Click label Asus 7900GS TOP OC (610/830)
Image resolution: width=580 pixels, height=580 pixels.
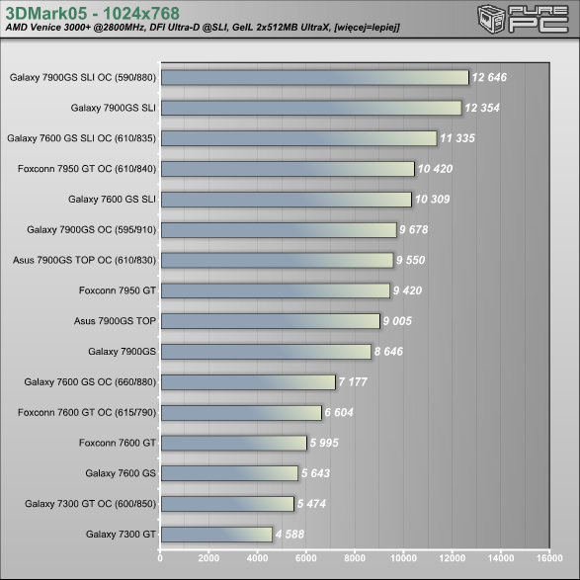[84, 261]
